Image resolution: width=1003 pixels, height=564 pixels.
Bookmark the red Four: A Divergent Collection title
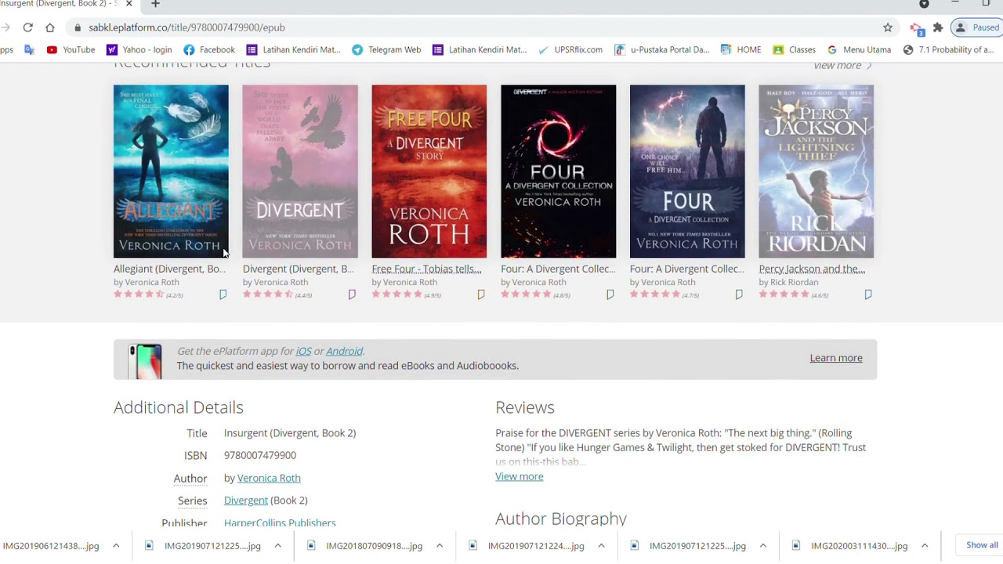point(610,295)
